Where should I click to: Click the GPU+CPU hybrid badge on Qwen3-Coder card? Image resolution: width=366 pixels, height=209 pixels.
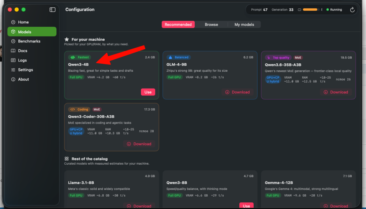click(76, 131)
